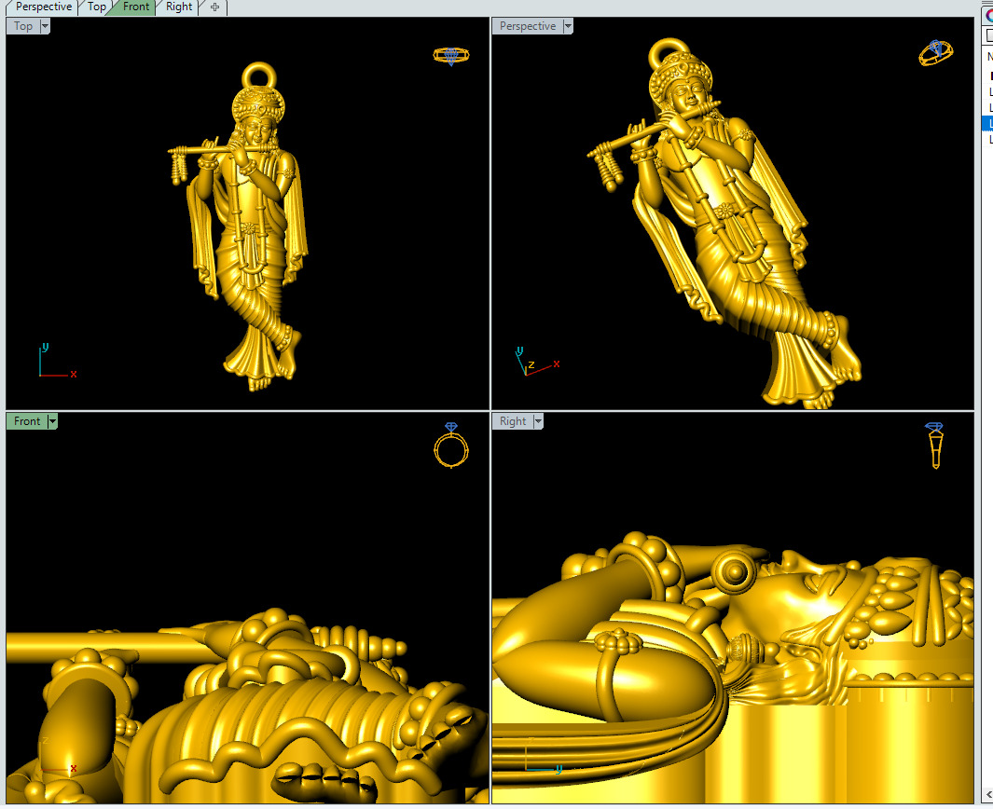This screenshot has height=809, width=993.
Task: Open the Top viewport dropdown arrow menu
Action: (45, 26)
